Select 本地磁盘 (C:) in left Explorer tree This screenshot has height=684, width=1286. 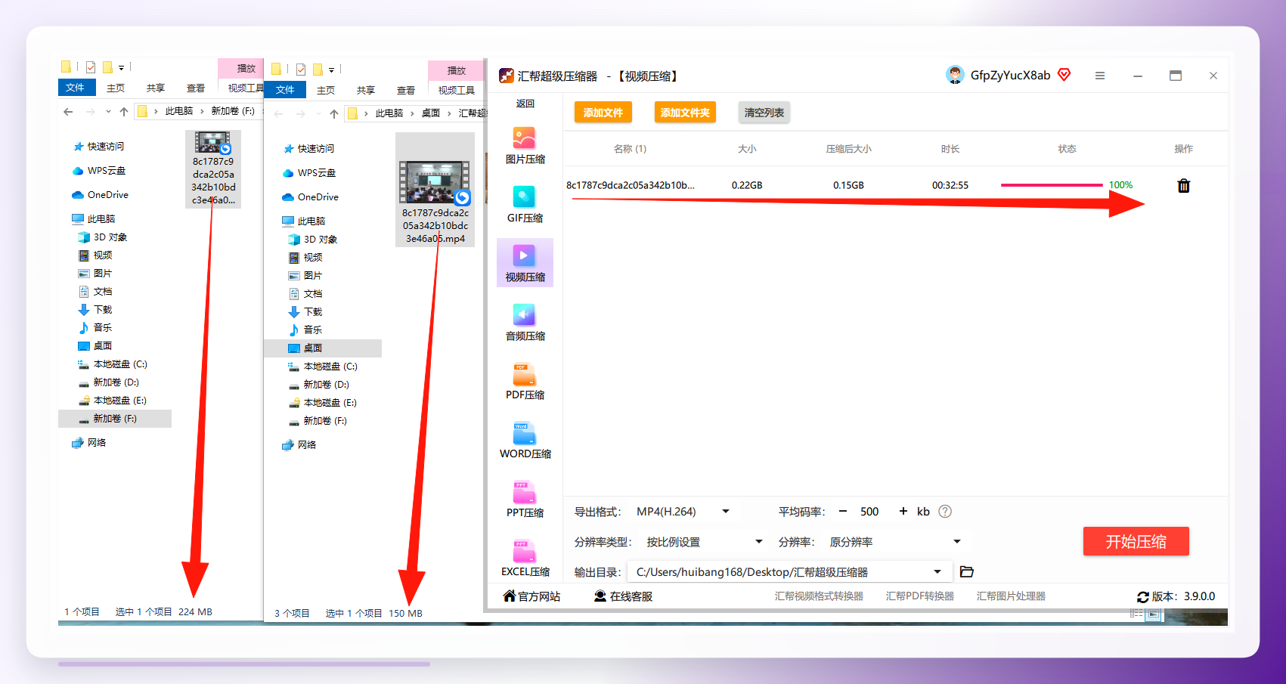(113, 364)
